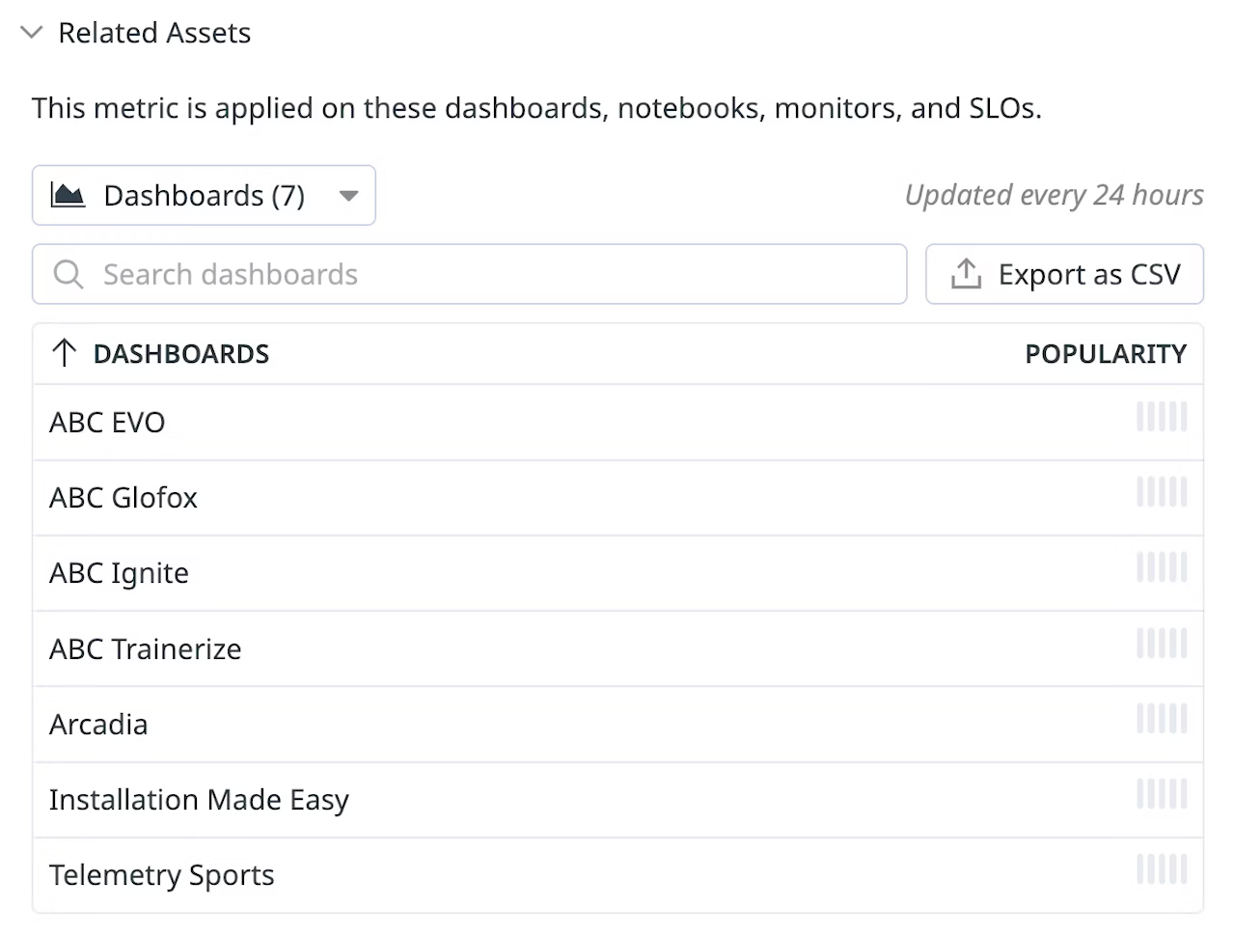Screen dimensions: 1234x935
Task: Click the popularity bars for ABC Trainerize
Action: (x=1162, y=644)
